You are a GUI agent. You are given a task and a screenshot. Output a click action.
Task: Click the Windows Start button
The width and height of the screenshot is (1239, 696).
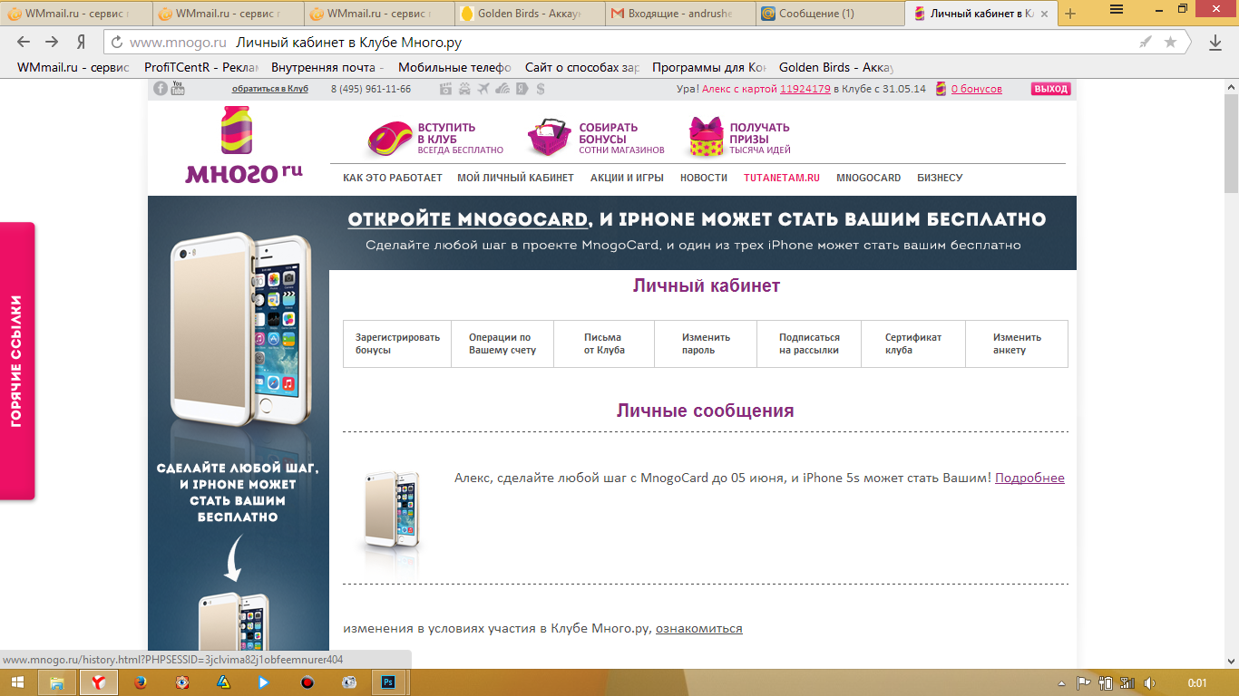point(17,682)
